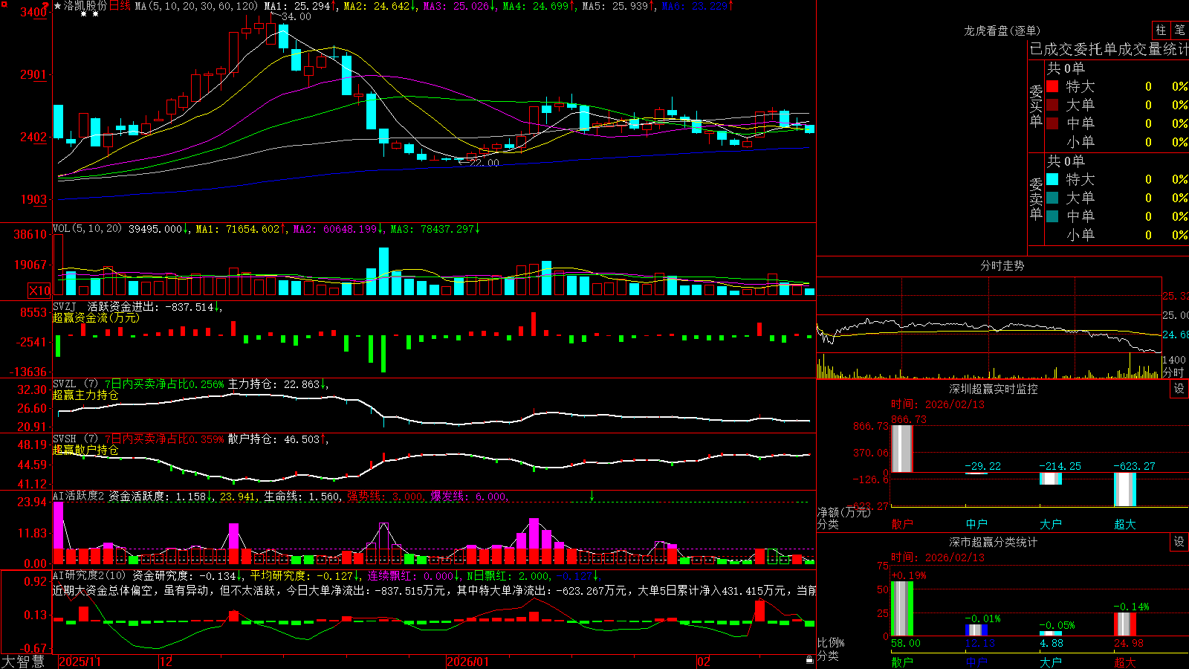The height and width of the screenshot is (669, 1189).
Task: Click red 特大 swatch in 委买单
Action: click(x=1052, y=86)
